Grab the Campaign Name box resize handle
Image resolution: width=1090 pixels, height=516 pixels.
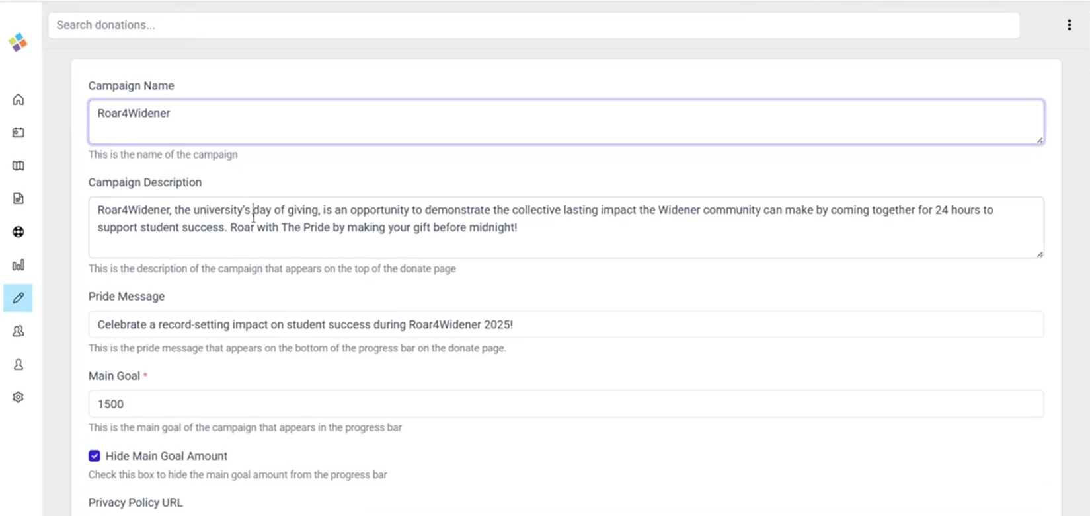coord(1040,140)
